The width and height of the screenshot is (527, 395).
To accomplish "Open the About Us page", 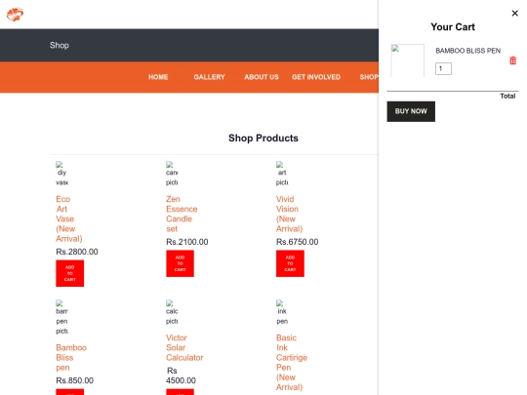I will click(262, 77).
